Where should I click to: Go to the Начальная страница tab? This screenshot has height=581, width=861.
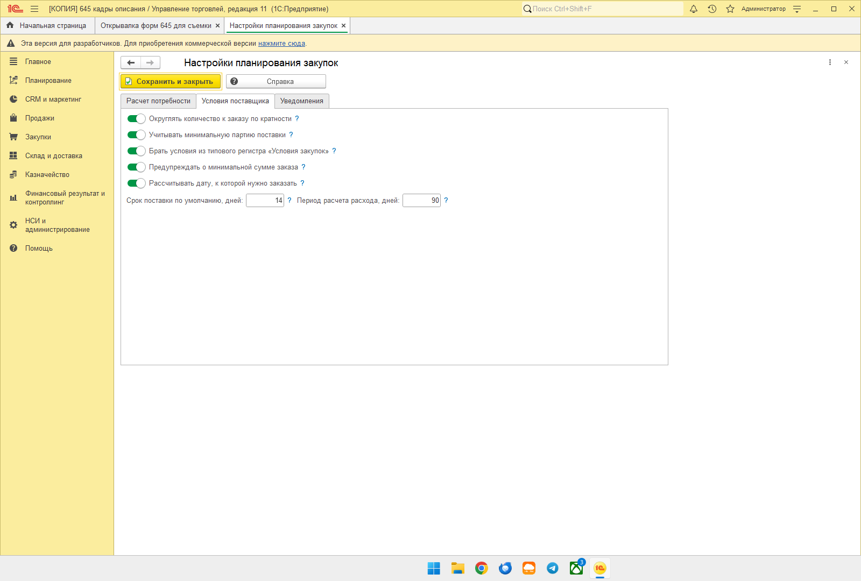tap(47, 26)
